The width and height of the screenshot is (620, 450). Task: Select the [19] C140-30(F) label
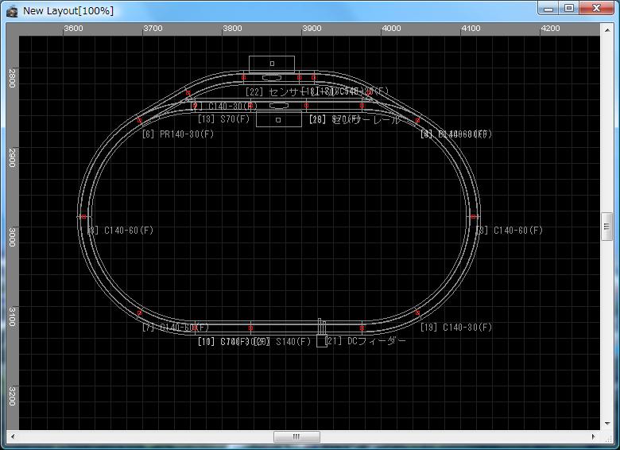[x=456, y=328]
